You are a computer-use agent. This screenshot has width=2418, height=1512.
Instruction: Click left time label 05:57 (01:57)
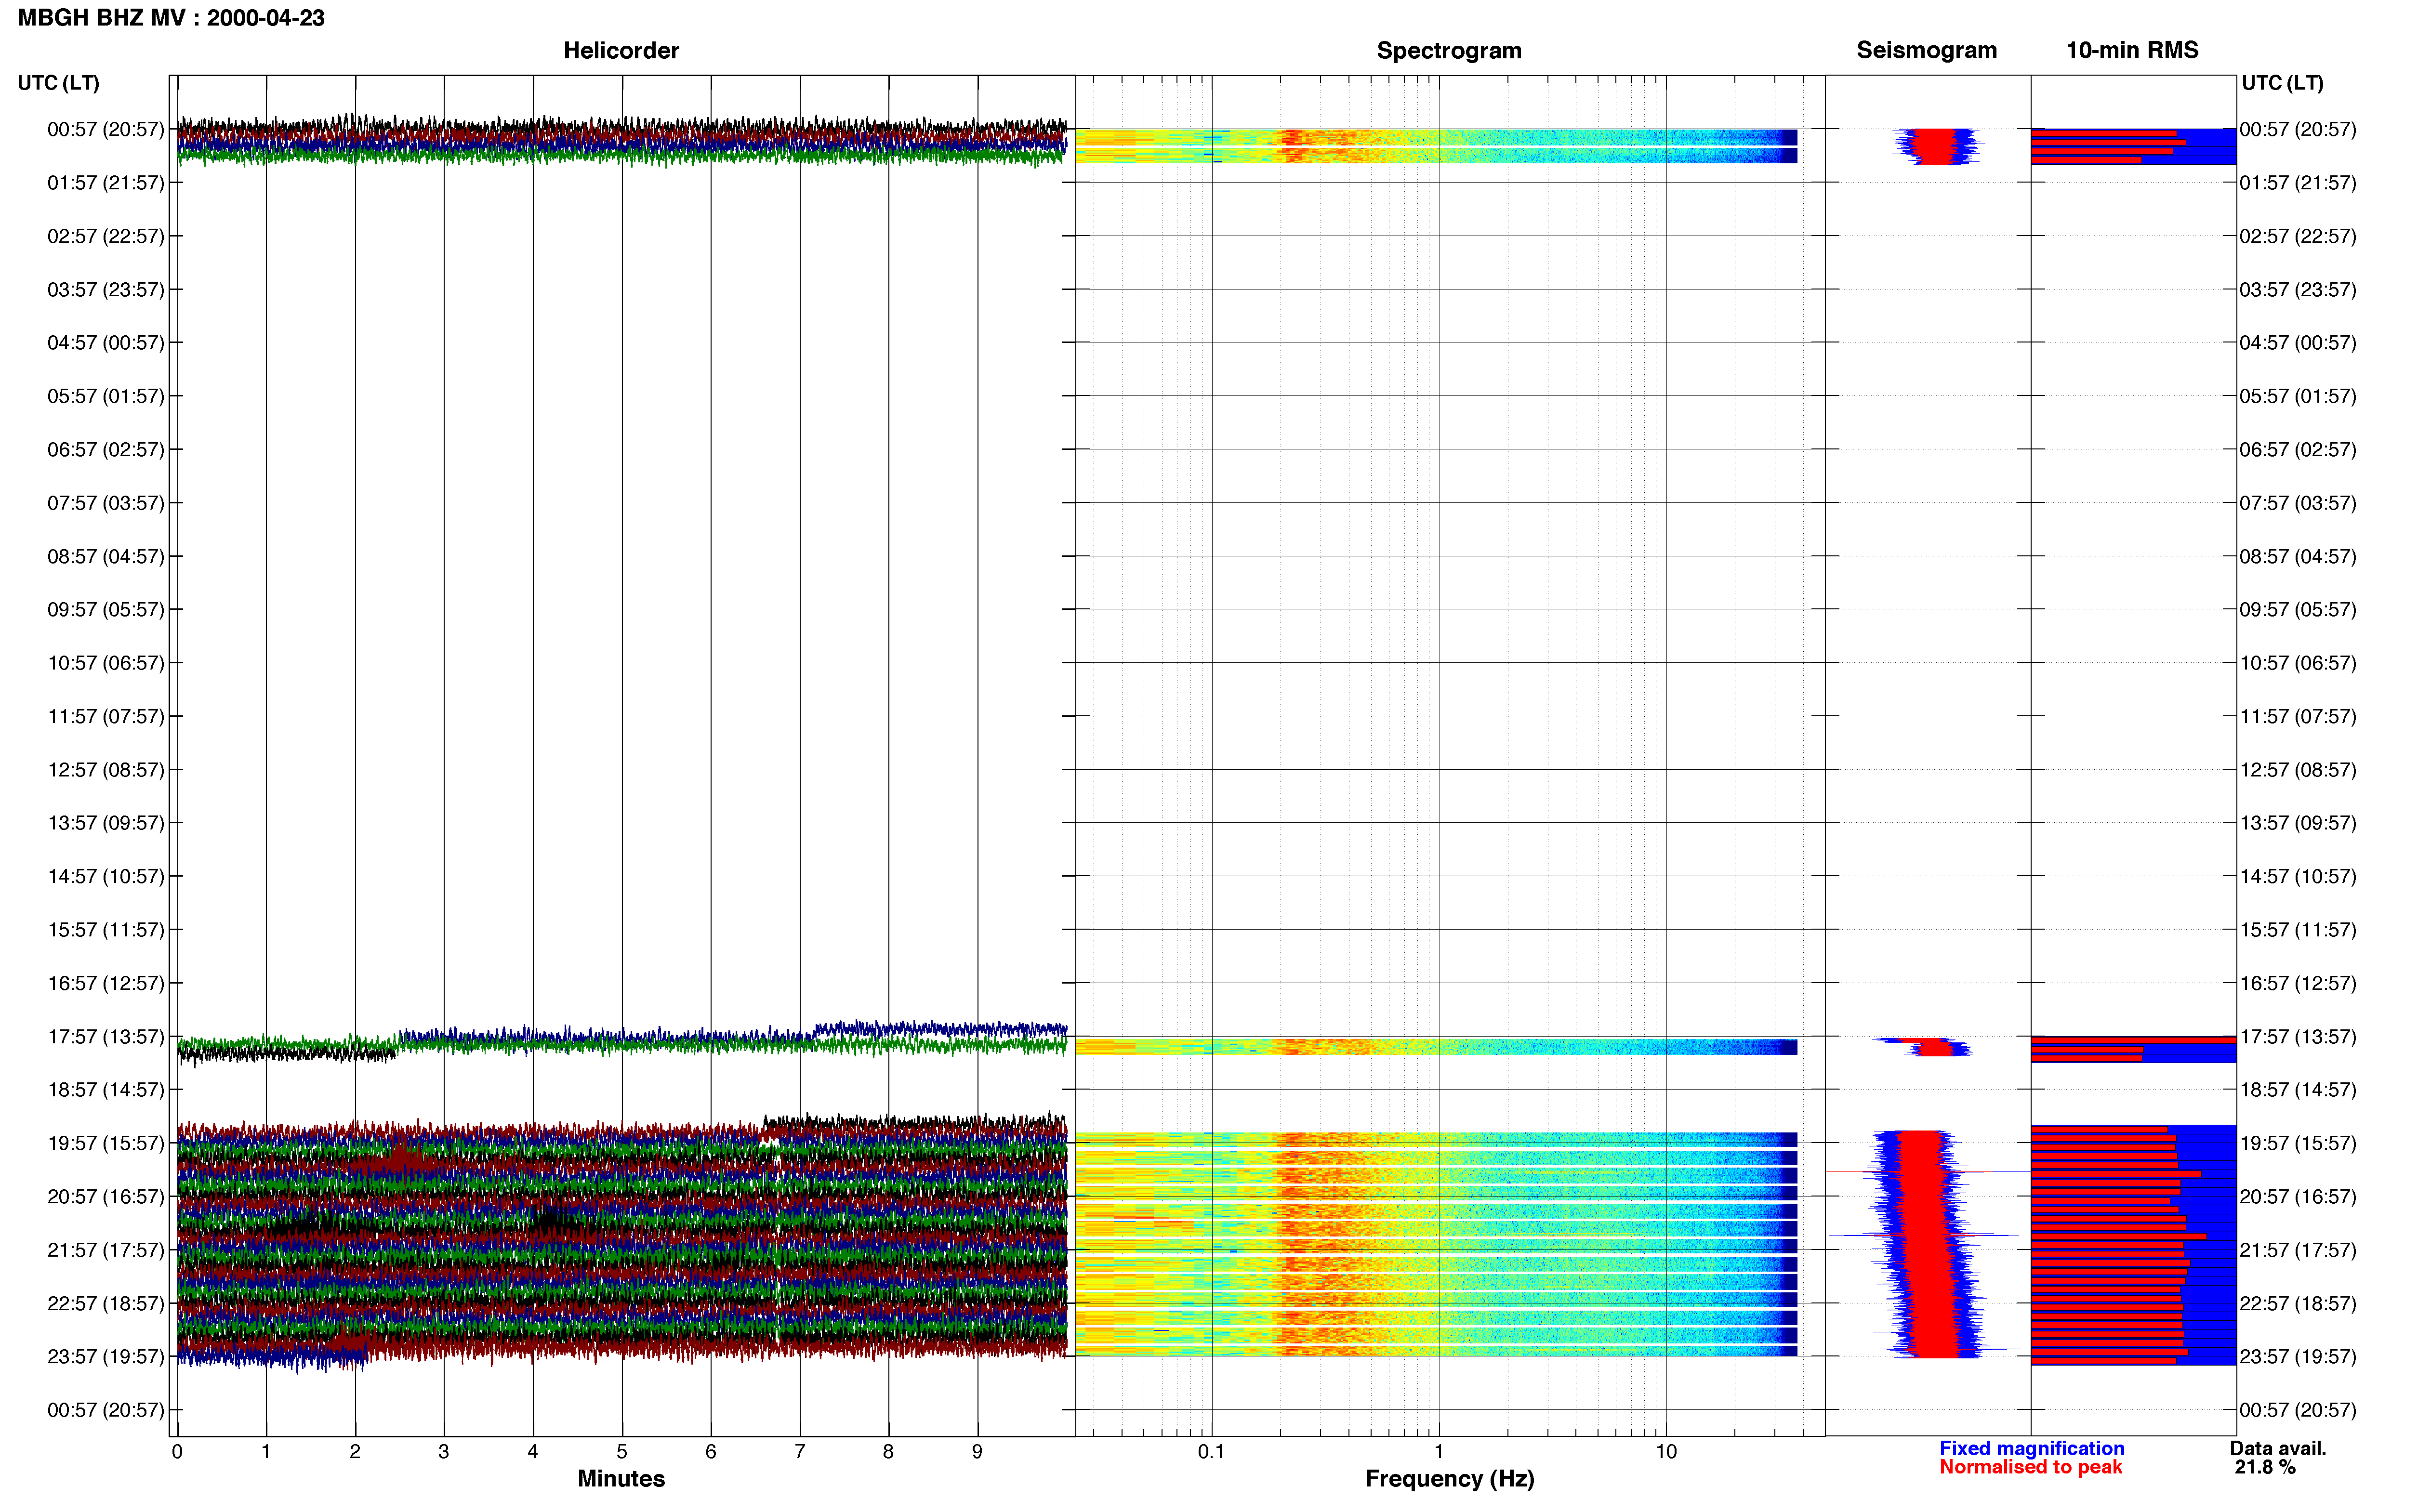pos(106,396)
